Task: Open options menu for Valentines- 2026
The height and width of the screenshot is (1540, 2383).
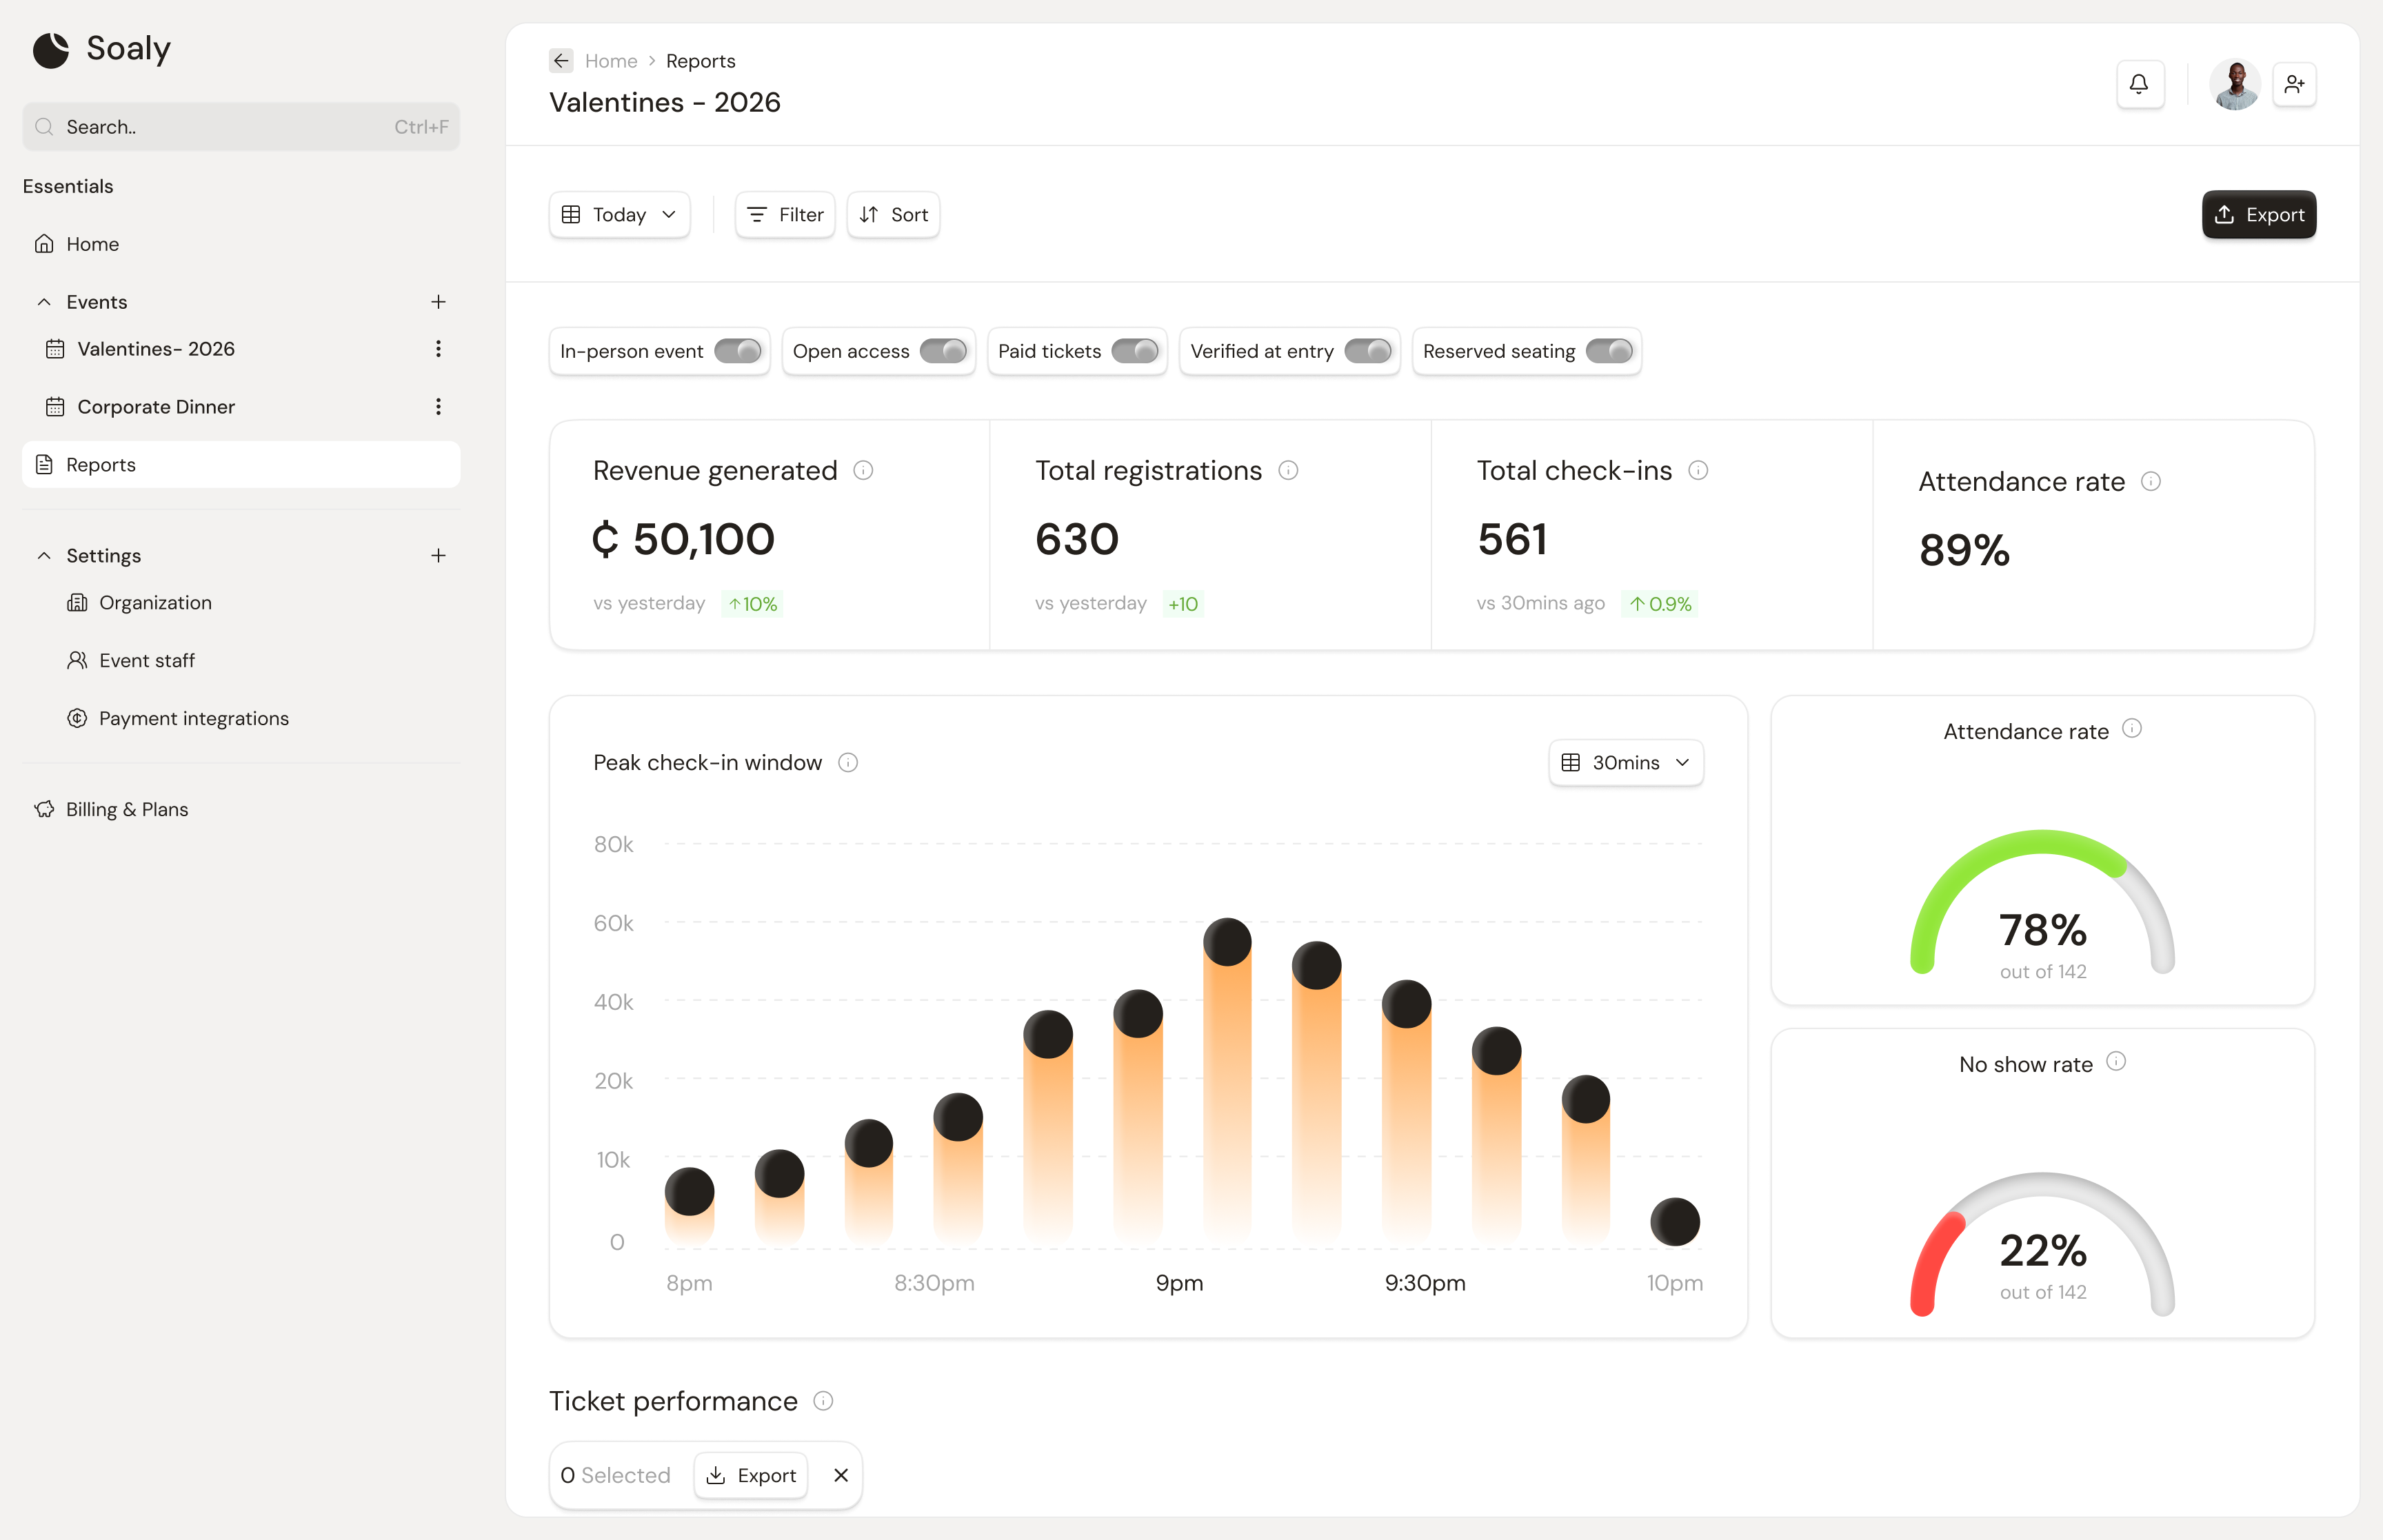Action: click(438, 349)
